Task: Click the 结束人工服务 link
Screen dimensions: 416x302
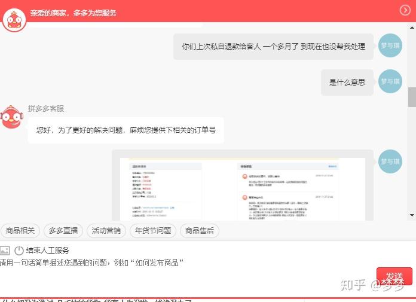Action: [x=47, y=250]
